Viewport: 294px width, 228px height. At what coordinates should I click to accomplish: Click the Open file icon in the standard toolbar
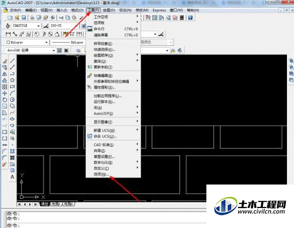17,18
